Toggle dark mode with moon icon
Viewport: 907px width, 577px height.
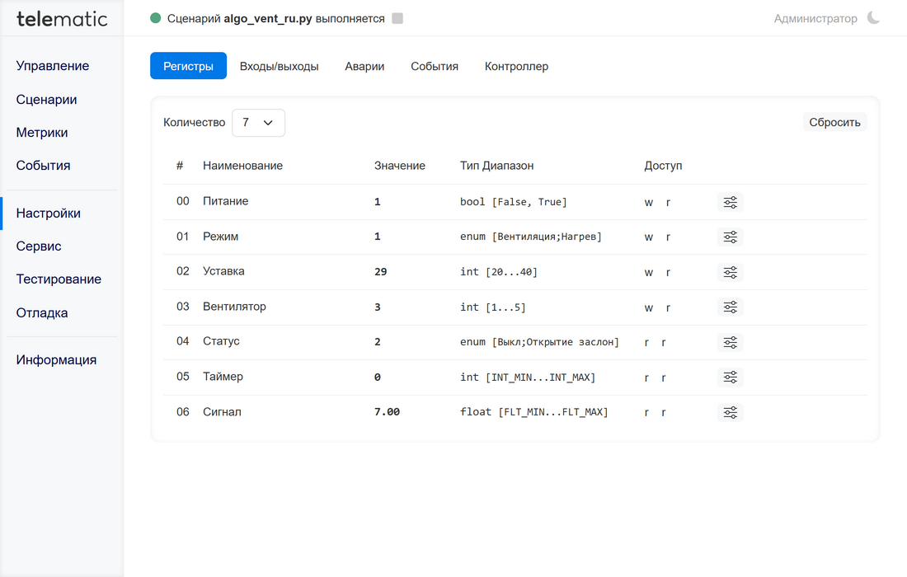point(873,18)
